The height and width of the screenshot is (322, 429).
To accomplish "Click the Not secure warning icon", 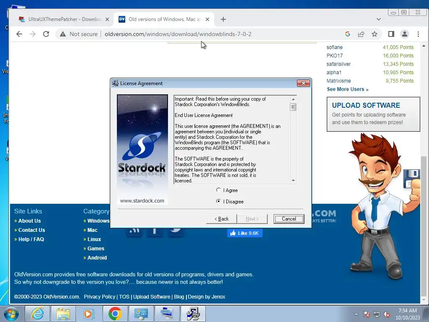I will [x=63, y=34].
